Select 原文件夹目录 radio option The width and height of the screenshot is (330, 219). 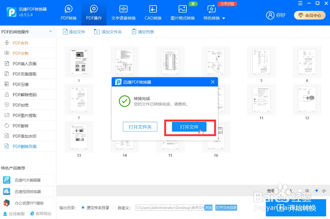(83, 208)
